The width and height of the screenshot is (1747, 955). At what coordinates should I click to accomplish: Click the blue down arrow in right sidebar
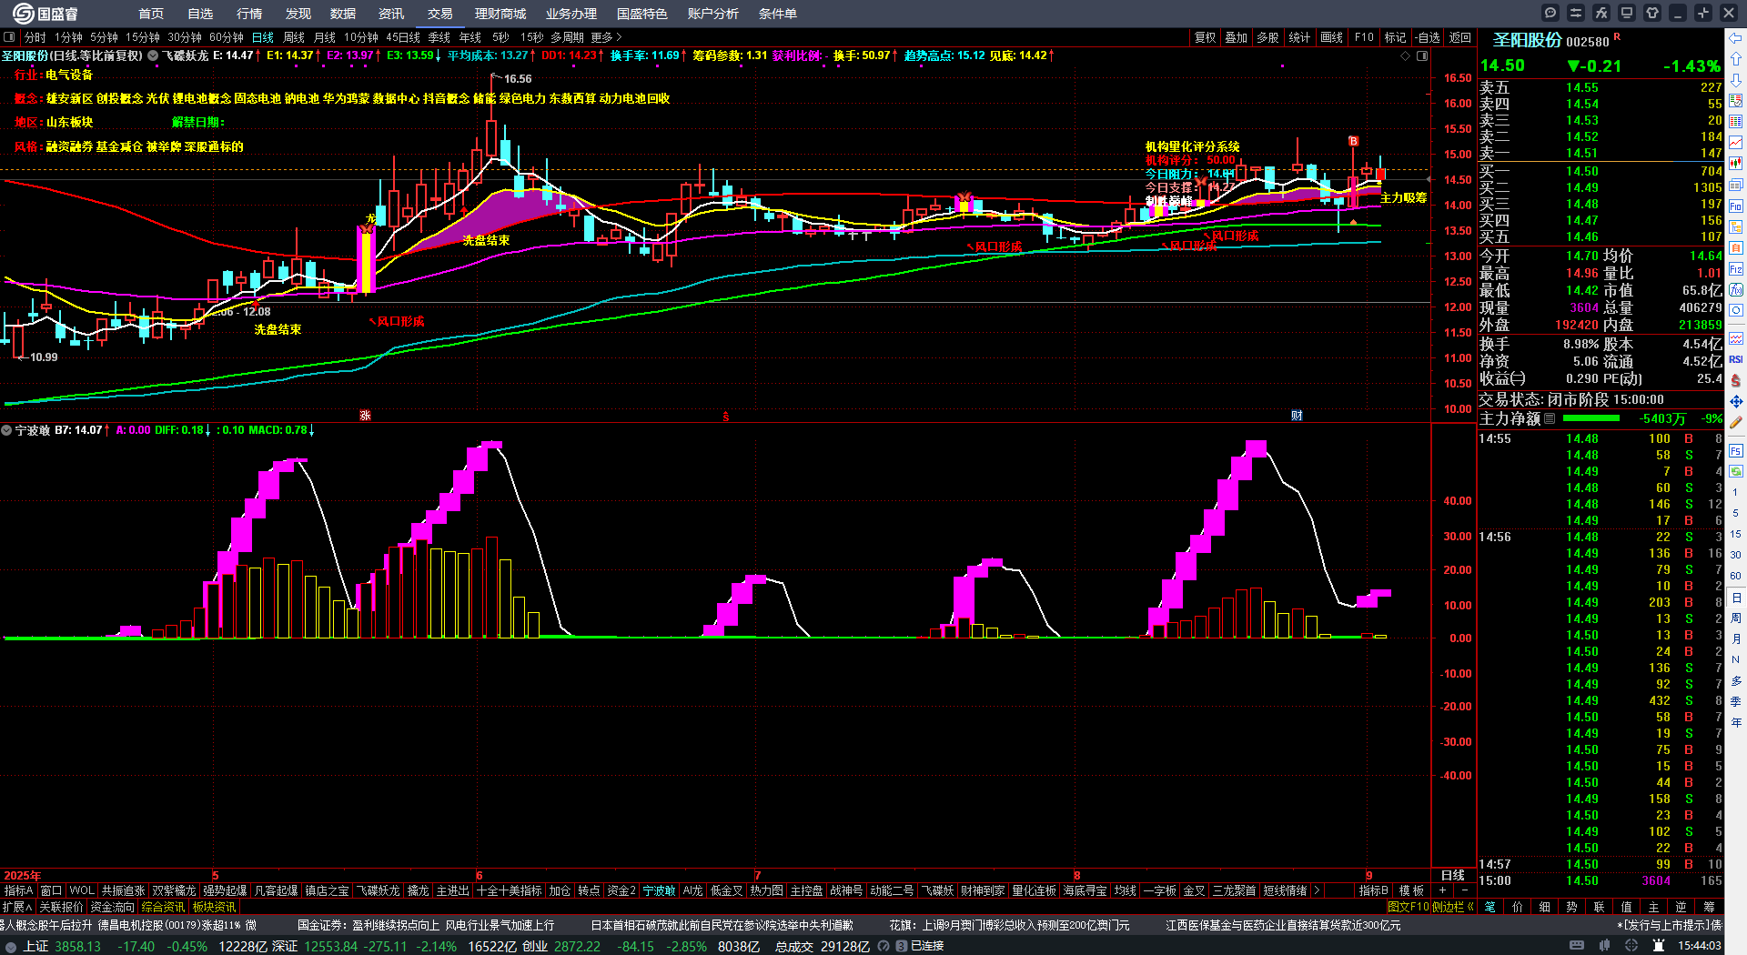pyautogui.click(x=1736, y=79)
